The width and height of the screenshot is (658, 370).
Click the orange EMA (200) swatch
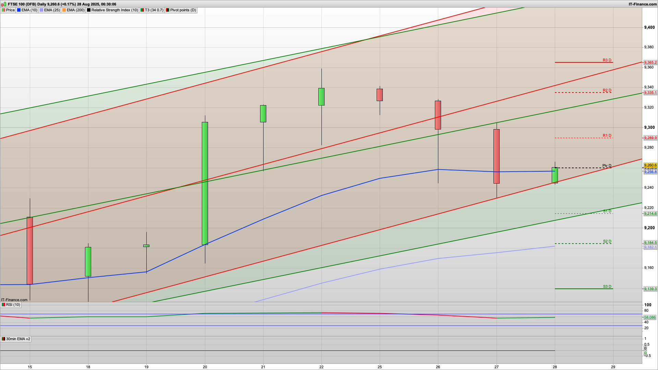[x=64, y=10]
